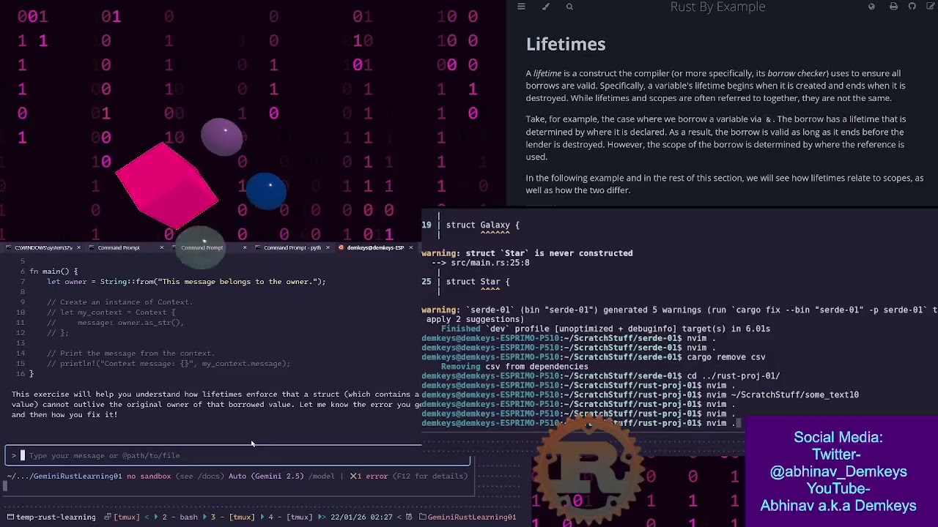Switch to the C:\WINDOWS\system32 terminal tab
This screenshot has width=938, height=527.
click(x=43, y=247)
